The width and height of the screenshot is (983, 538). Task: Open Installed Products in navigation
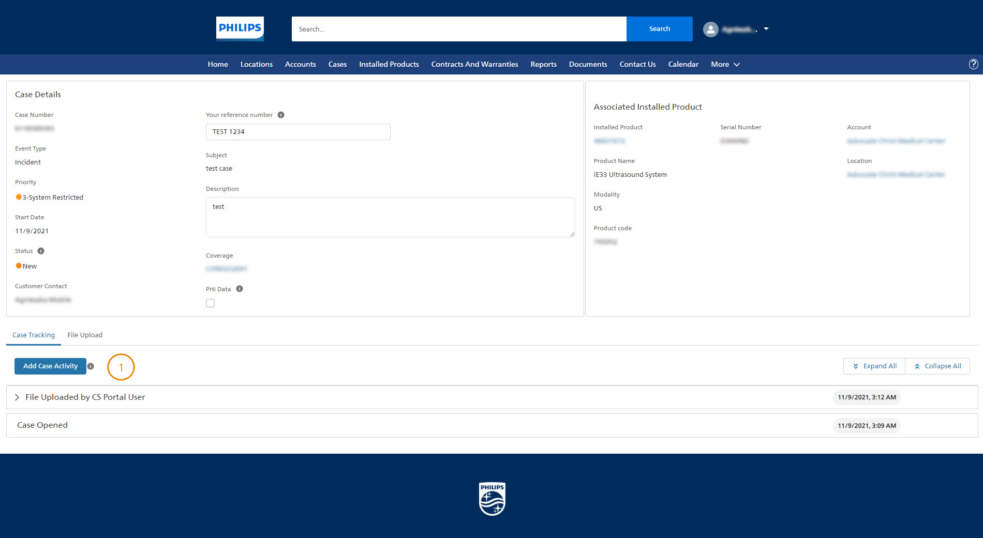(x=389, y=64)
